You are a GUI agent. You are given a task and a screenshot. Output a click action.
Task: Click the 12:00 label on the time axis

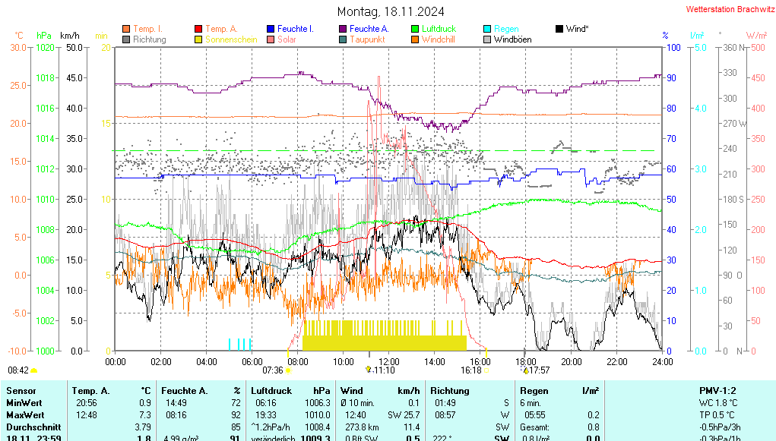pyautogui.click(x=389, y=361)
